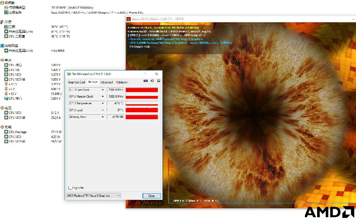Viewport: 356px width, 220px height.
Task: Open the Advanced tab
Action: (106, 82)
